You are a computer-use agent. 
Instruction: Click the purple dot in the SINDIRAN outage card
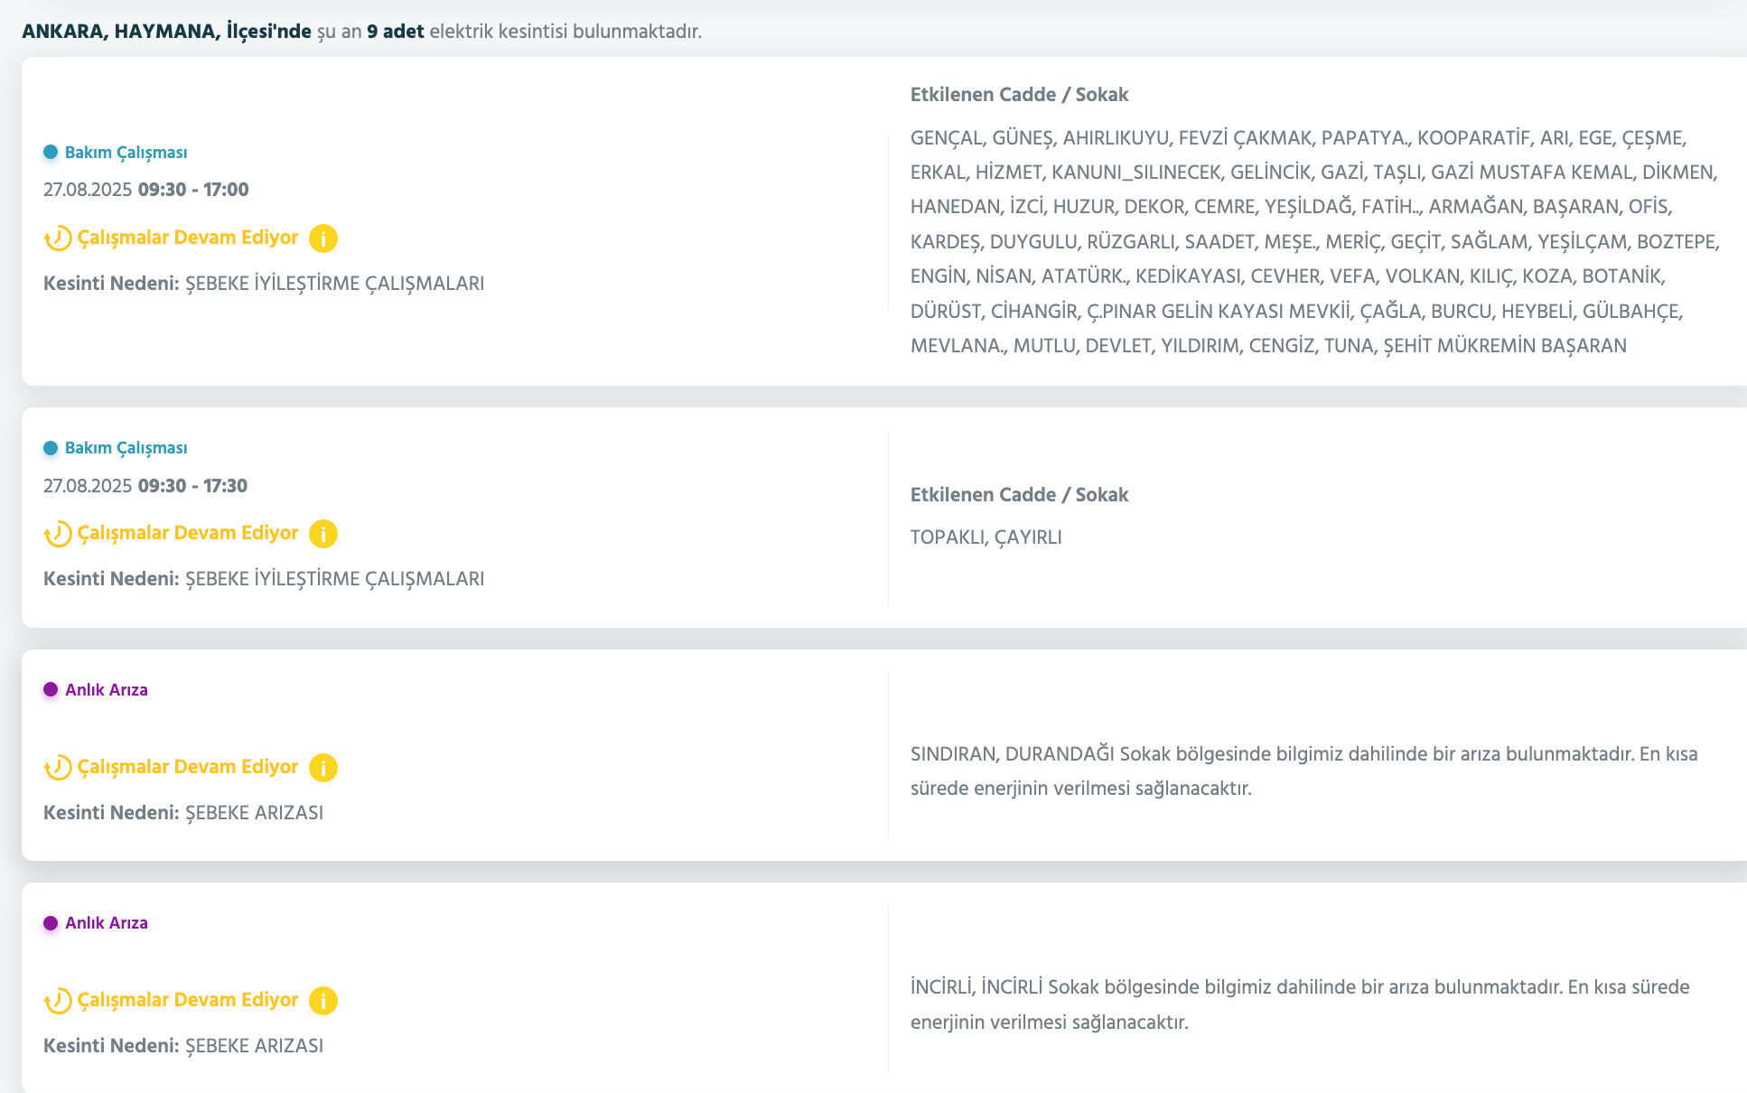click(51, 690)
